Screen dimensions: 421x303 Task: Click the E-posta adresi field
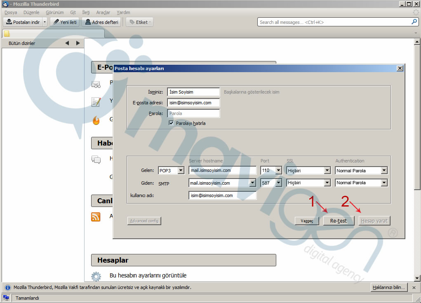coord(193,103)
